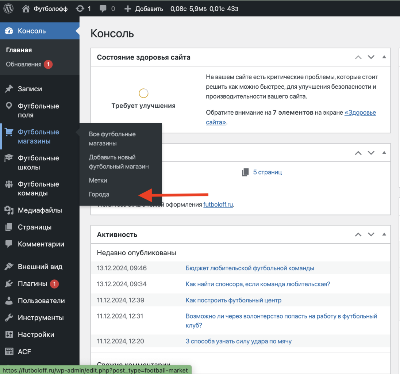Go to Главная under Консоль
The width and height of the screenshot is (400, 374).
click(19, 50)
